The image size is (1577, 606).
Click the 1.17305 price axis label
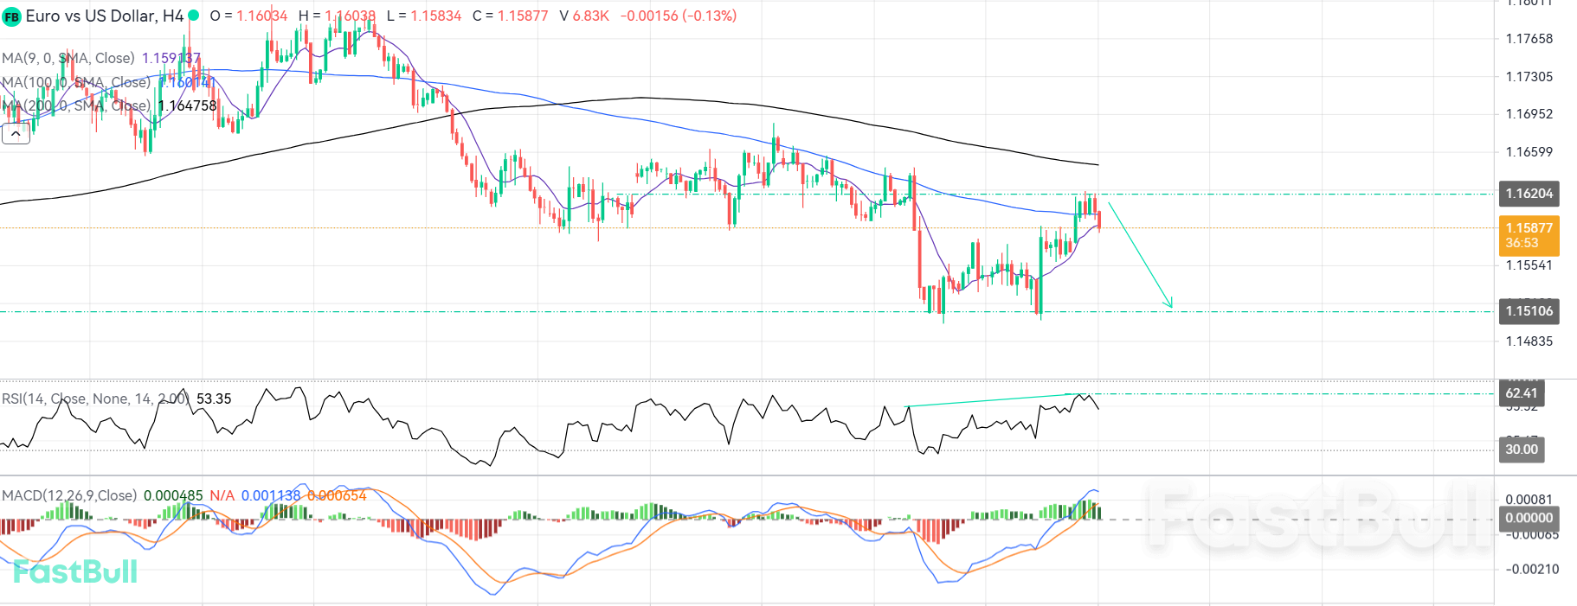[1529, 77]
